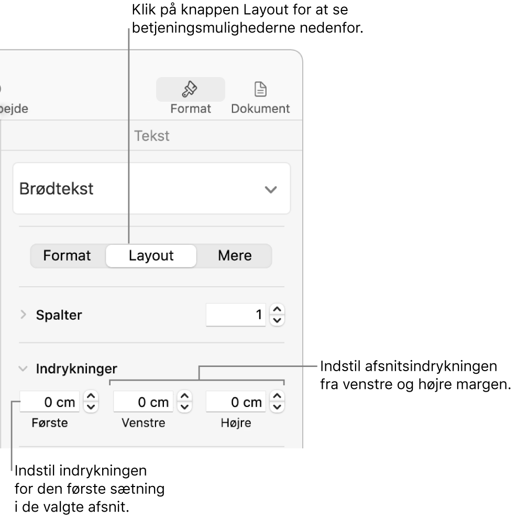Click the Tekst header label
Viewport: 517px width, 519px height.
click(151, 136)
